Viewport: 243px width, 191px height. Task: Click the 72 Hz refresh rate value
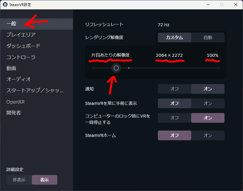click(164, 25)
